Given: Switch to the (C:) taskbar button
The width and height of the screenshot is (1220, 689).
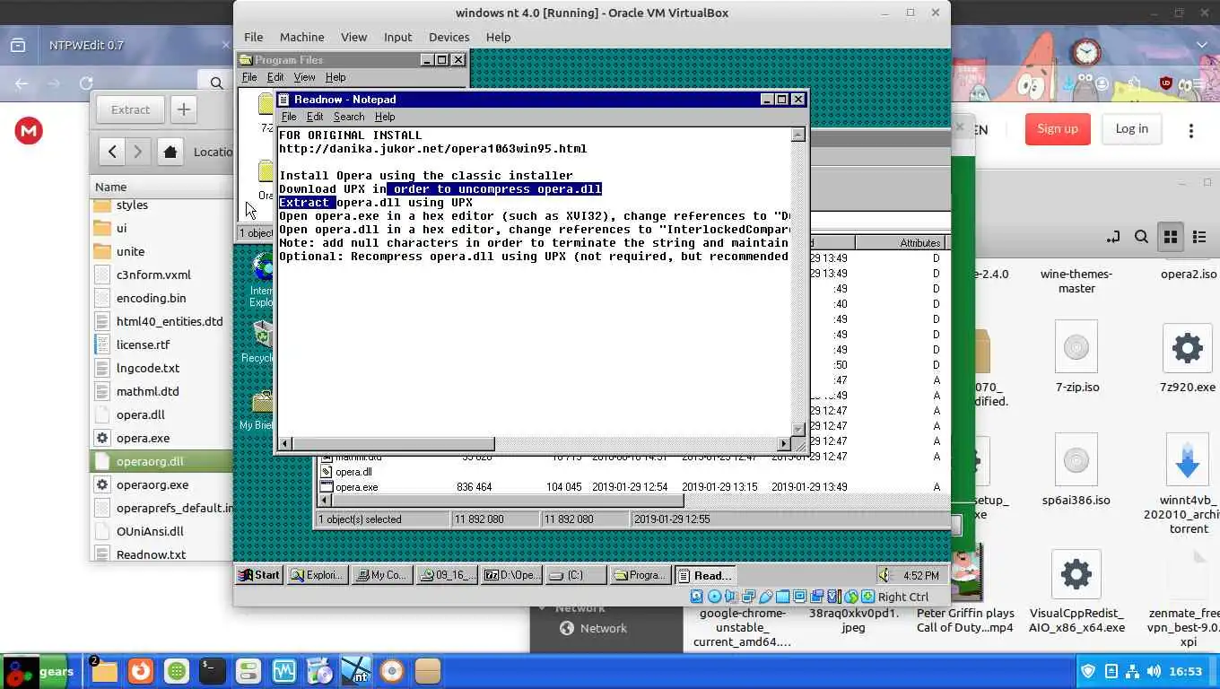Looking at the screenshot, I should pyautogui.click(x=576, y=575).
